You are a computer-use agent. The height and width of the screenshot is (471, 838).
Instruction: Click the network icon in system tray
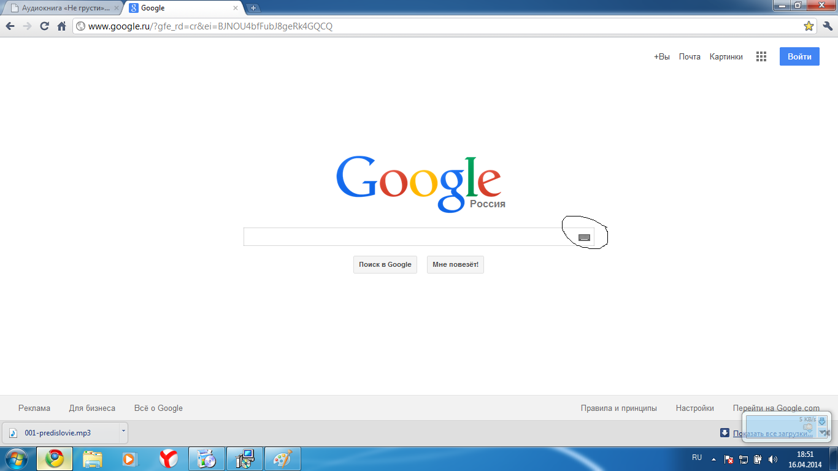click(744, 459)
